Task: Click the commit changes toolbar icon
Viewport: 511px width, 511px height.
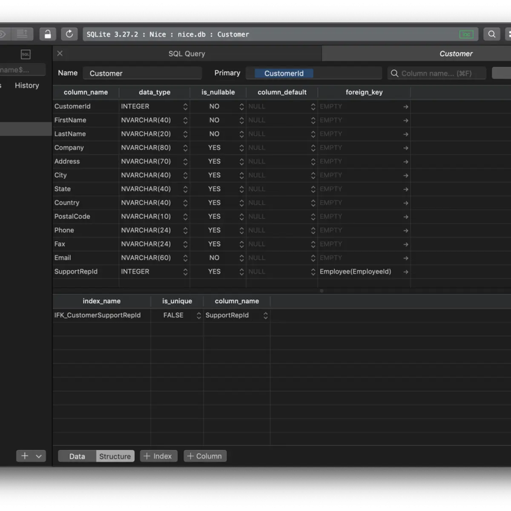Action: 22,34
